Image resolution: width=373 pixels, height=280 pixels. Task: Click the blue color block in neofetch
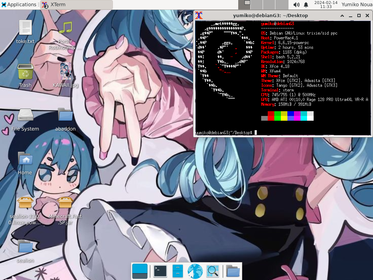[x=291, y=116]
